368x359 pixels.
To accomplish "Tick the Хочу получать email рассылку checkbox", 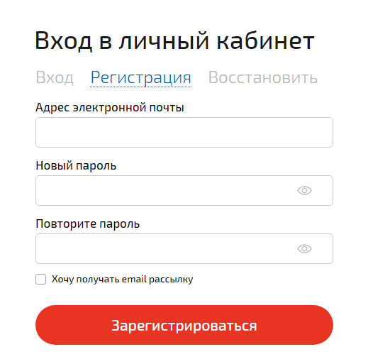I will click(x=40, y=280).
